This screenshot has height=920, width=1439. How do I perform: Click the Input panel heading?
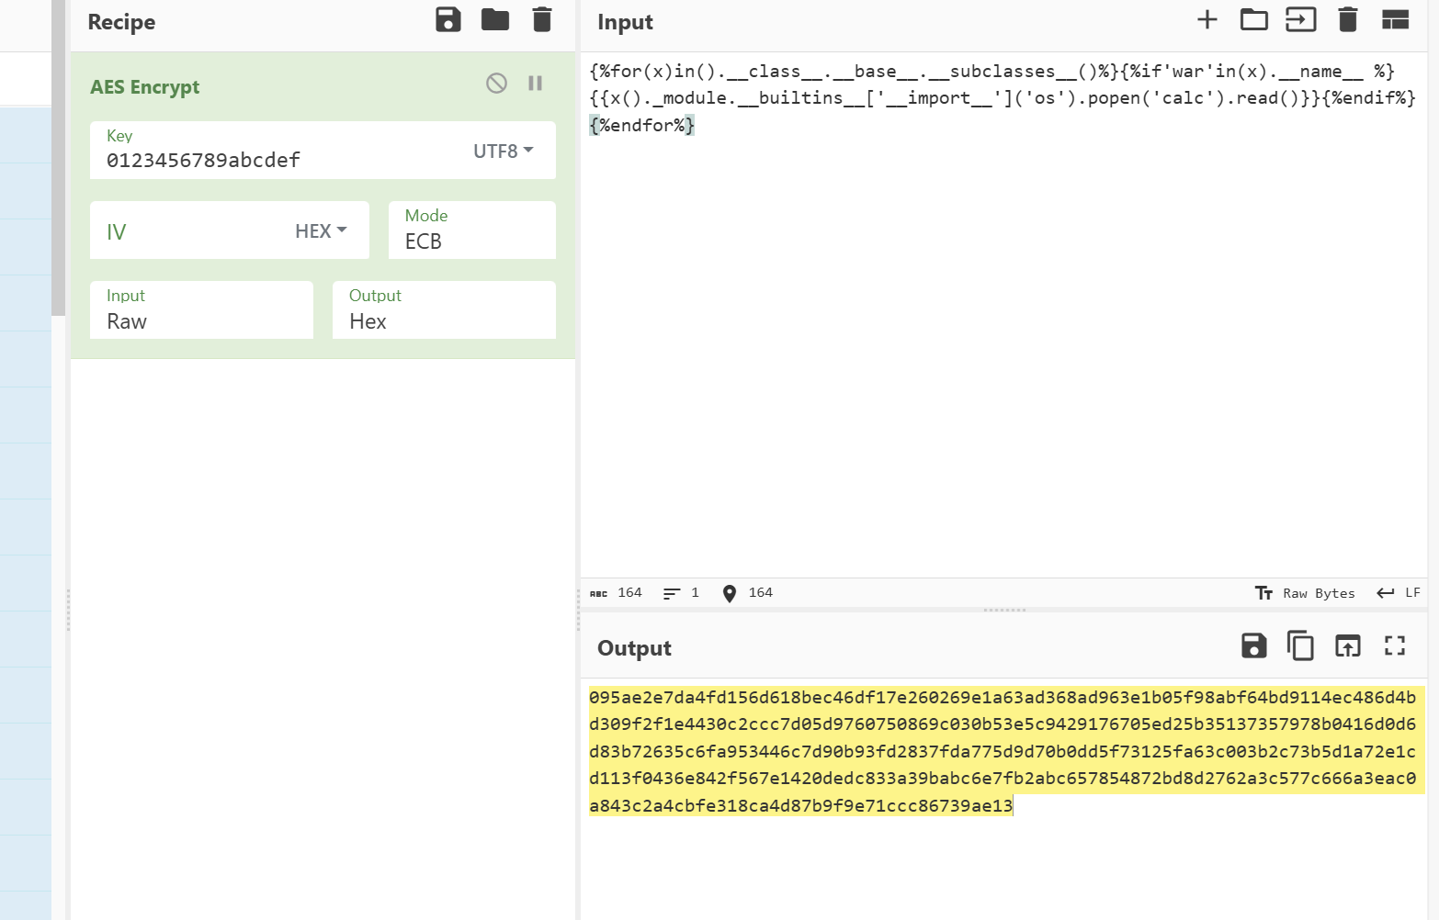[x=625, y=22]
